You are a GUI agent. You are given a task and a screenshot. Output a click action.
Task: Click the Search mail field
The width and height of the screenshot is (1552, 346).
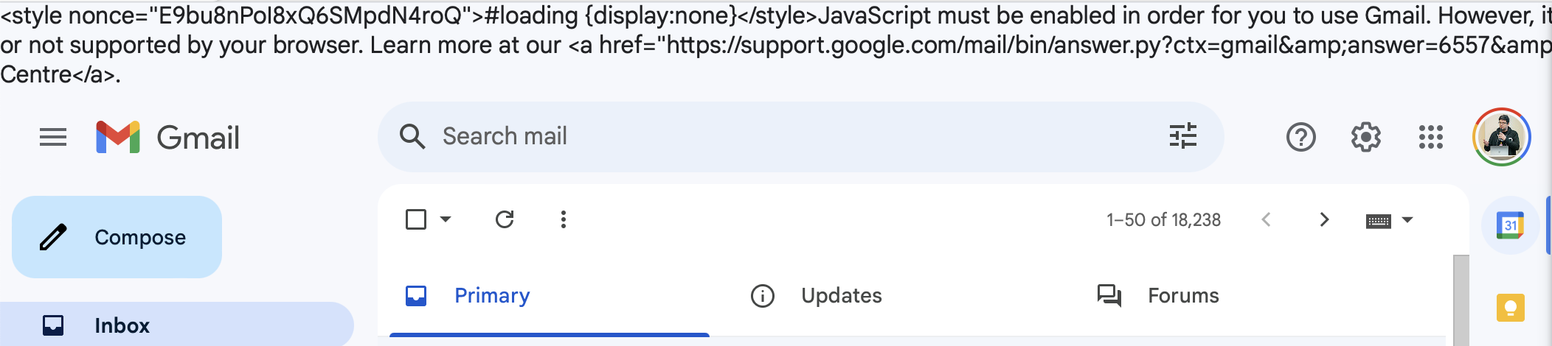[775, 136]
